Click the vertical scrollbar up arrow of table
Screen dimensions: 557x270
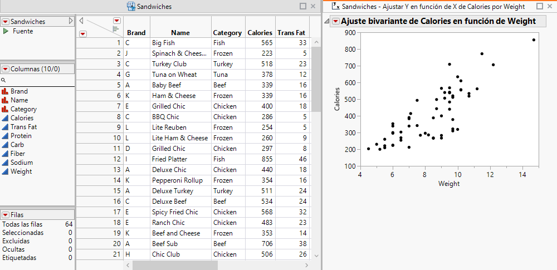click(316, 42)
